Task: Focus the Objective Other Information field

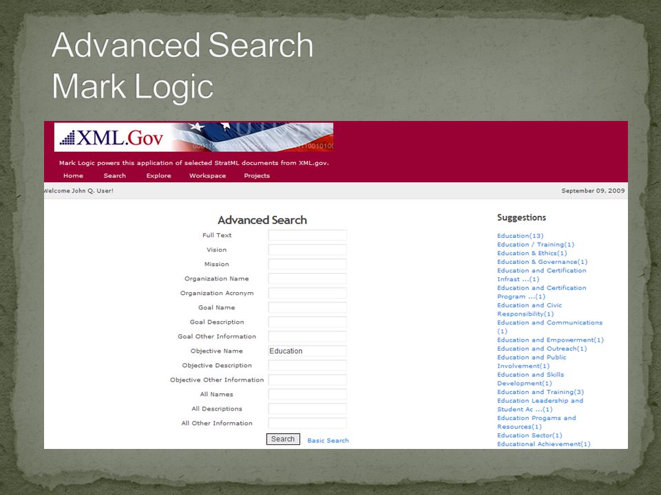Action: click(x=307, y=379)
